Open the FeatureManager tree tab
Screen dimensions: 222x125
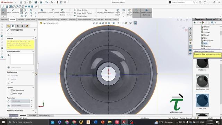point(8,26)
